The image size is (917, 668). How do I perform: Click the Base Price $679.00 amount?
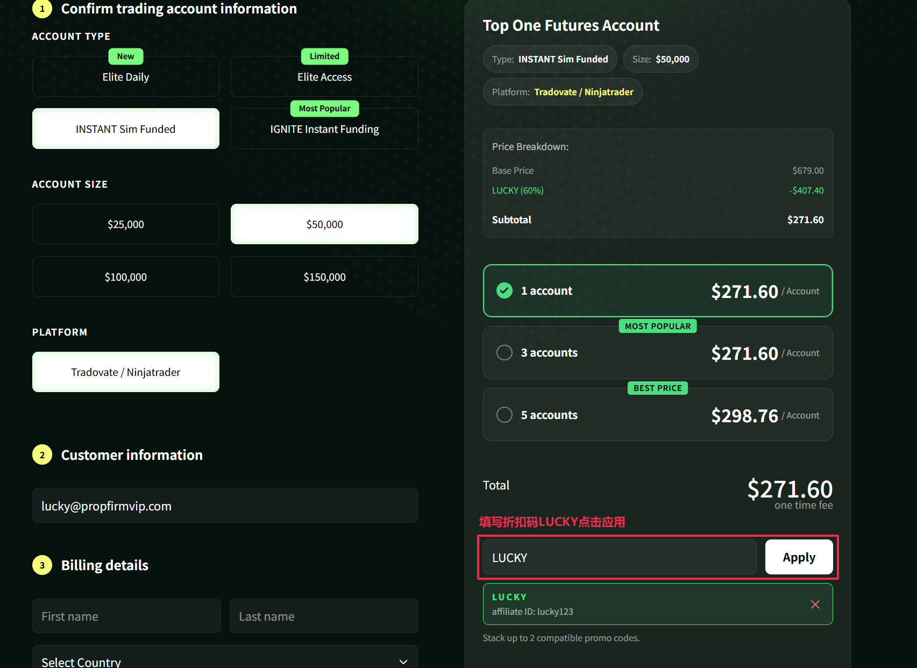(808, 170)
